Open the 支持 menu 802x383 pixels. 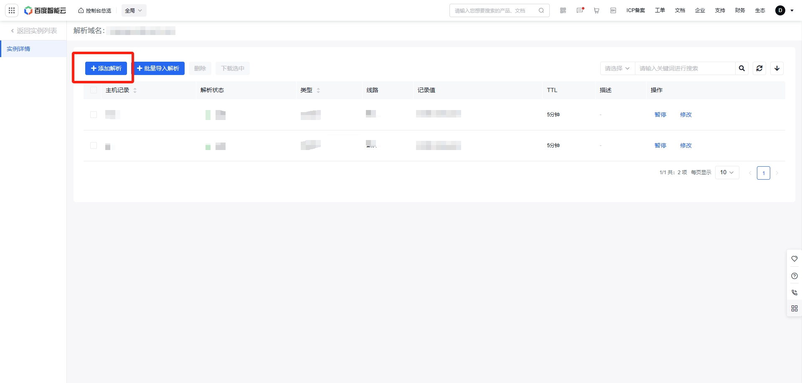point(720,10)
